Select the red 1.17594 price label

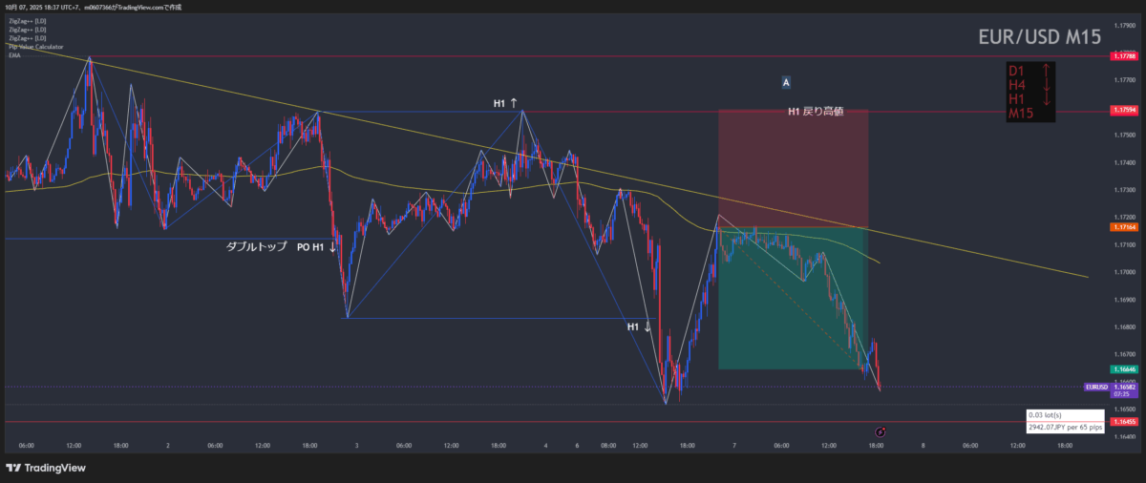click(1122, 111)
